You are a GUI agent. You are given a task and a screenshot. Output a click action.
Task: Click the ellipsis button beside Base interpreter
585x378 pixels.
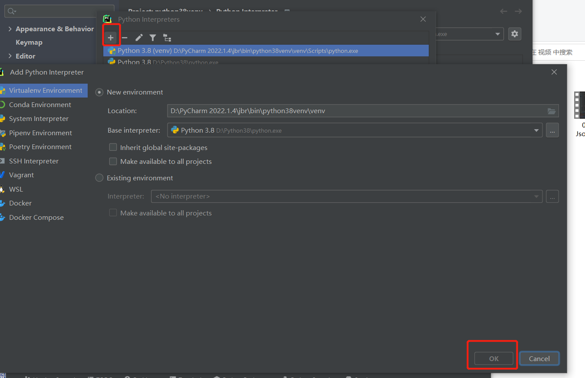coord(552,130)
